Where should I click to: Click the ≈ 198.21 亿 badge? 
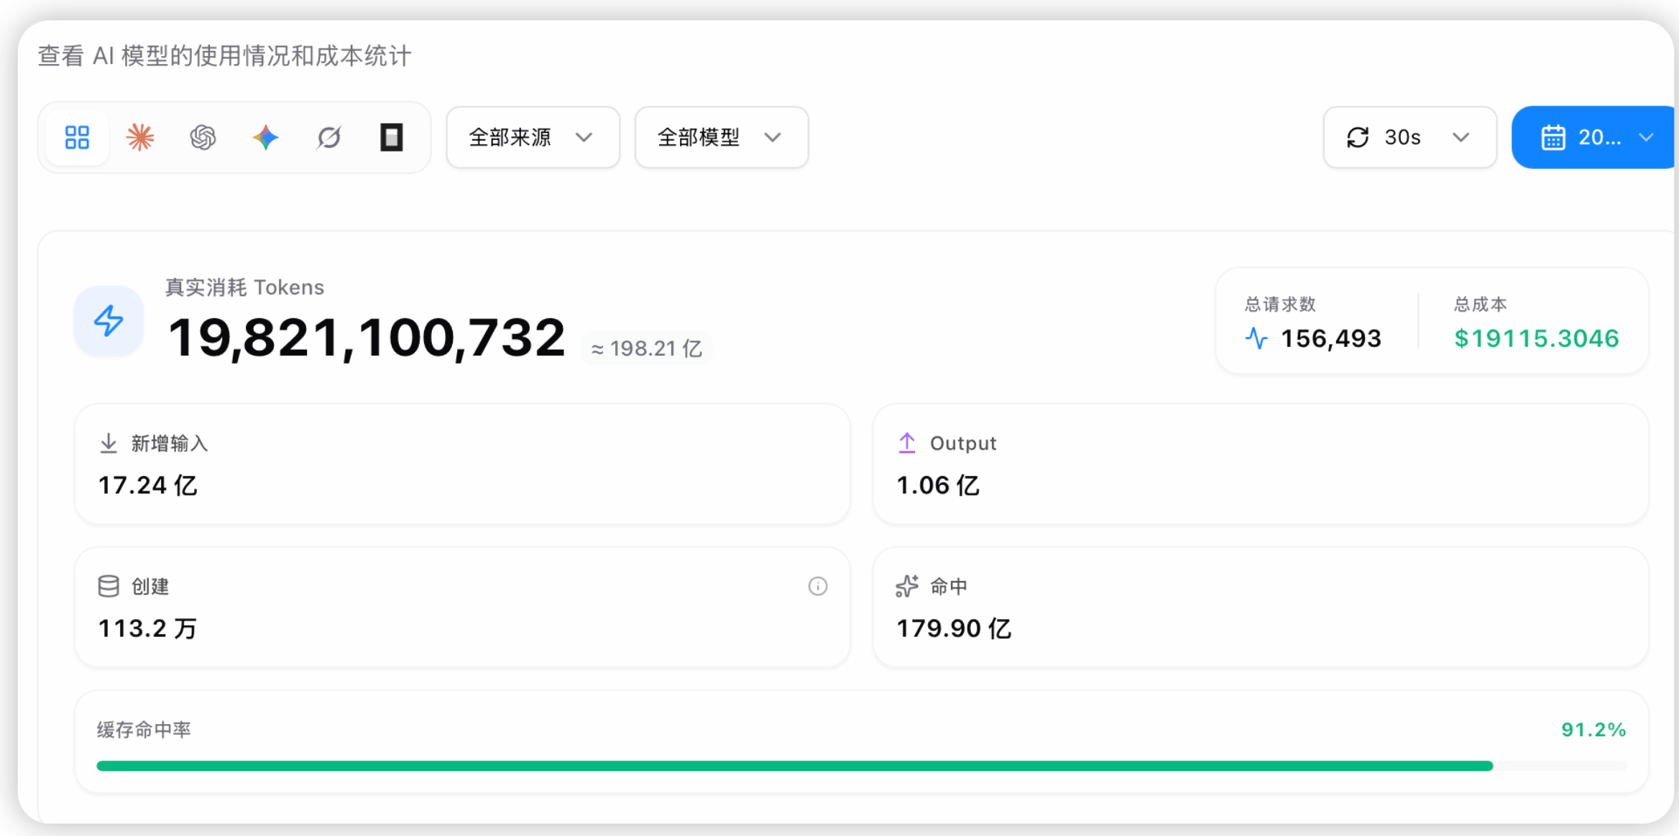646,349
